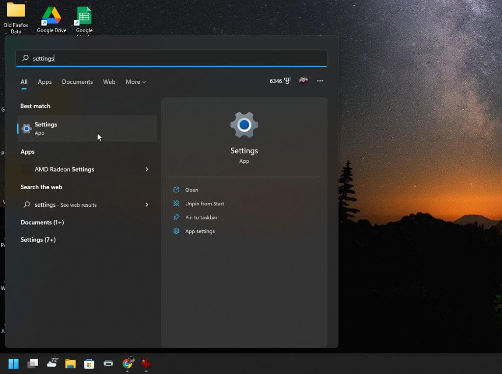Switch to the Apps filter tab
This screenshot has height=374, width=502.
(x=45, y=82)
